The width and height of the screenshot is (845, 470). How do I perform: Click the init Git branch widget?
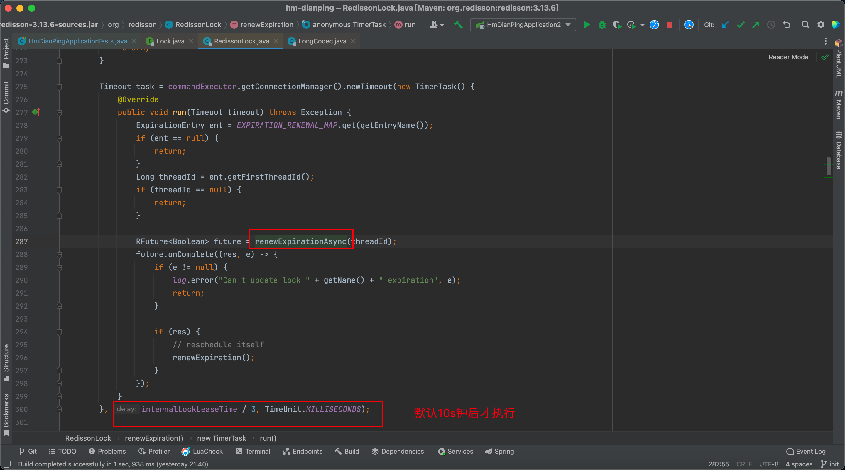tap(830, 464)
